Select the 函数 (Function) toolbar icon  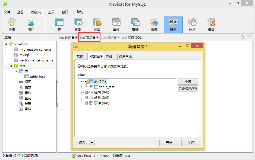97,25
